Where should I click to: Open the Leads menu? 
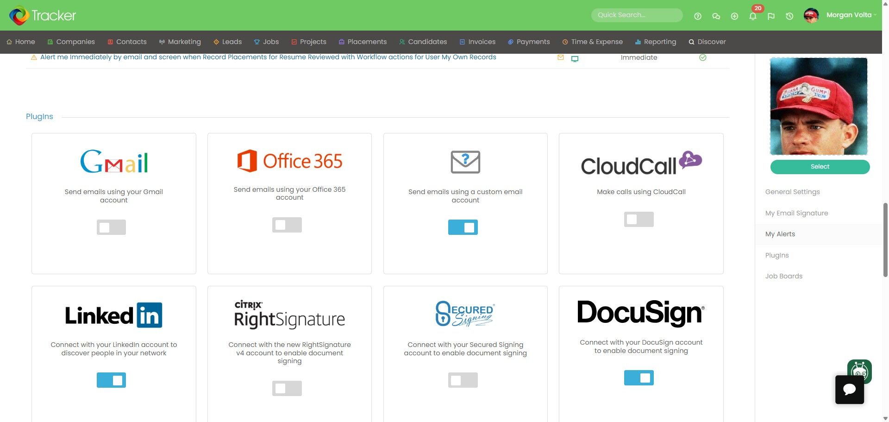pyautogui.click(x=227, y=42)
